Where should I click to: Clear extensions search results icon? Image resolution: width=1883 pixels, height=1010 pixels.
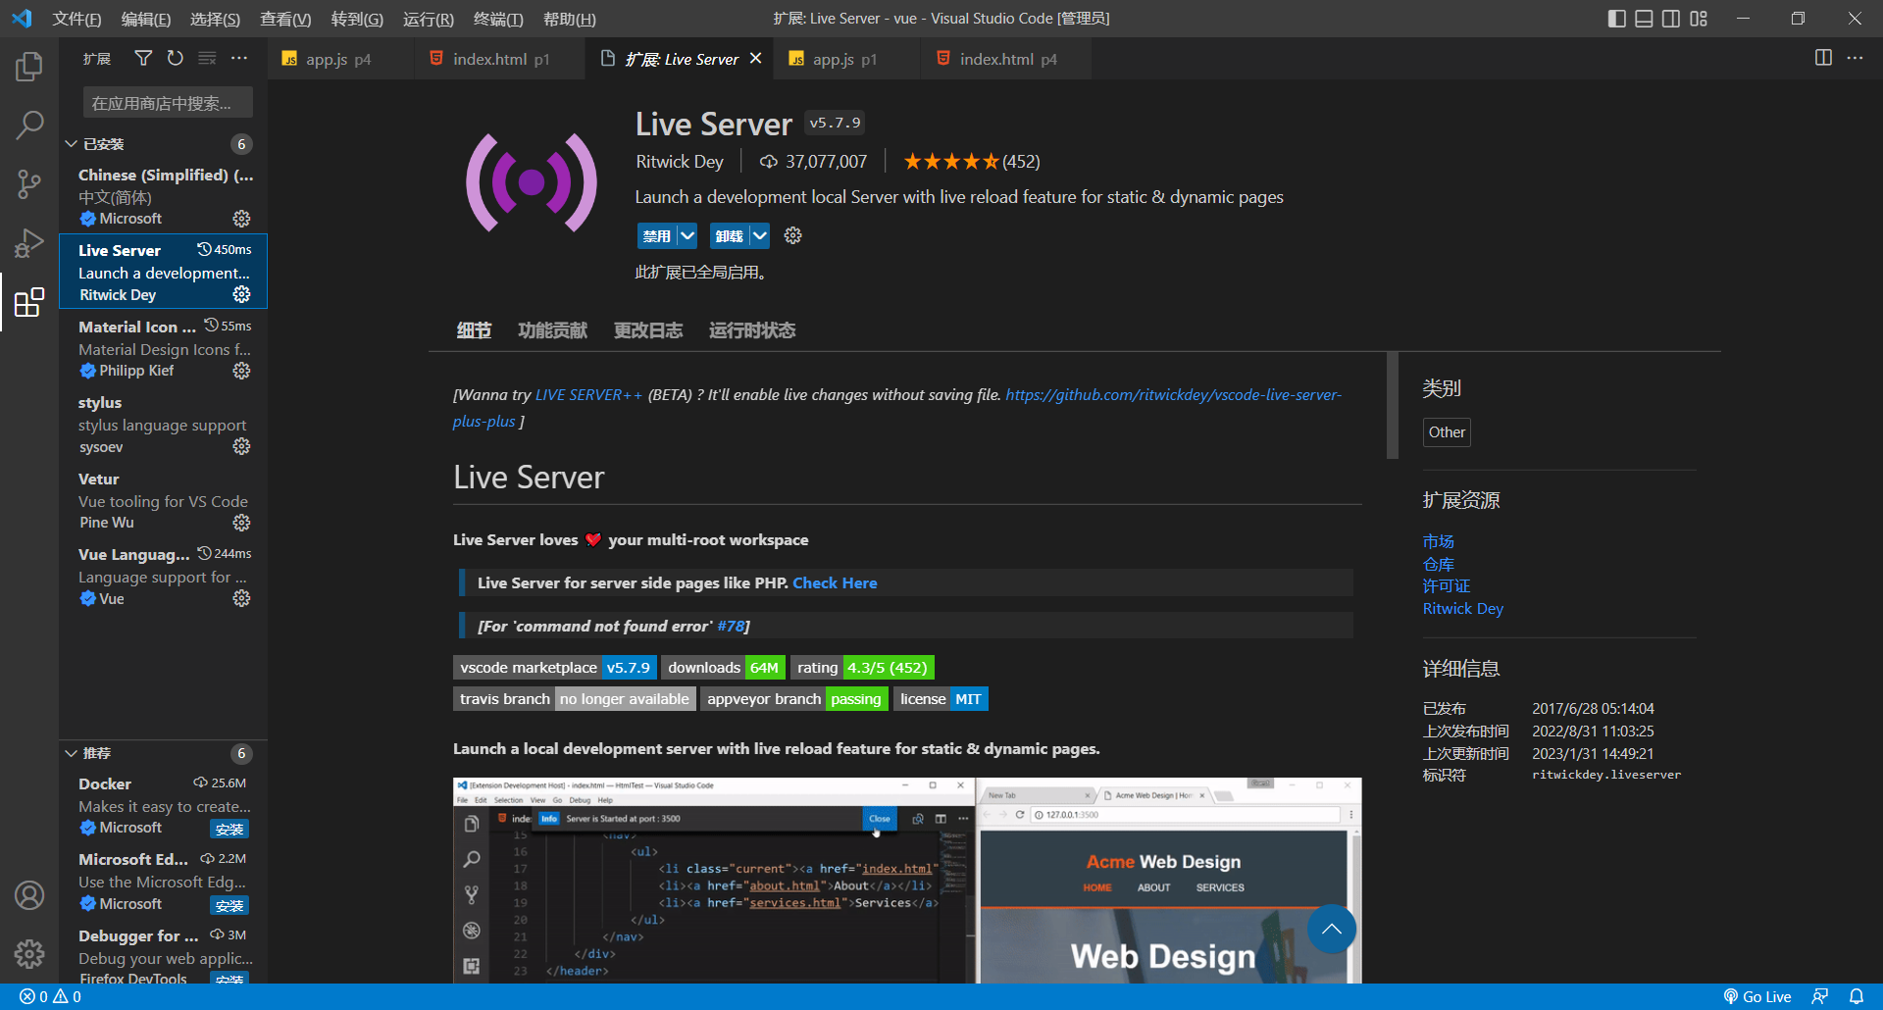click(207, 59)
